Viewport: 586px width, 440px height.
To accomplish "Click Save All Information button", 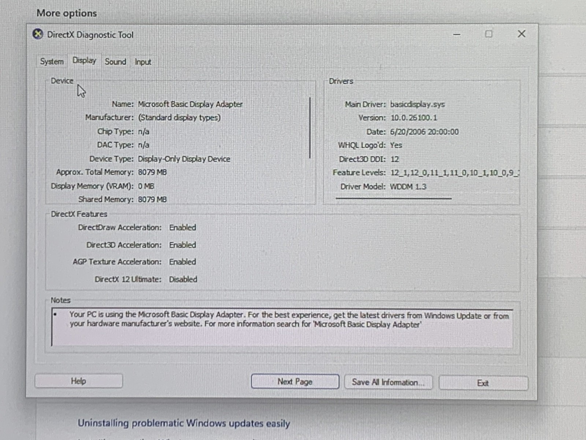I will click(x=388, y=382).
